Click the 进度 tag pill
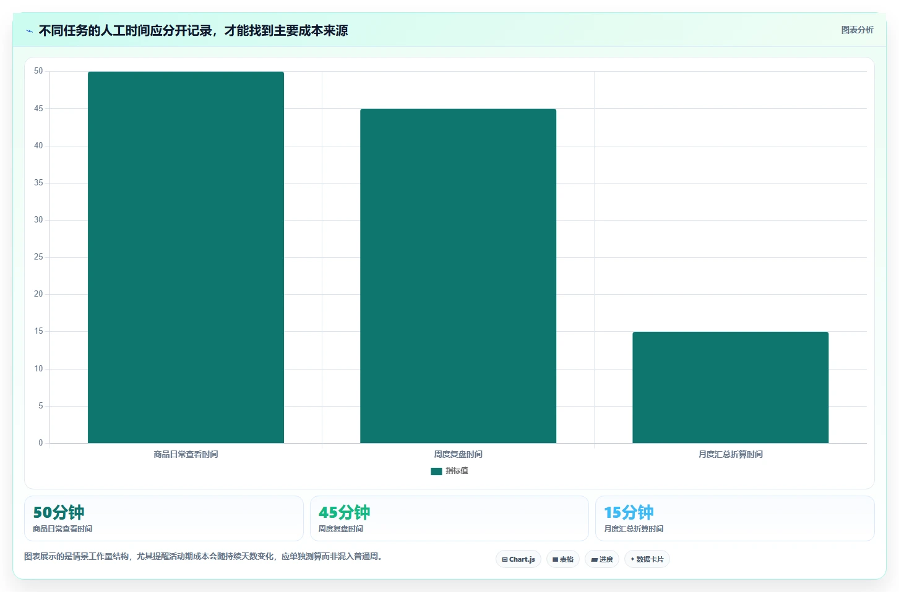The width and height of the screenshot is (899, 592). 602,559
